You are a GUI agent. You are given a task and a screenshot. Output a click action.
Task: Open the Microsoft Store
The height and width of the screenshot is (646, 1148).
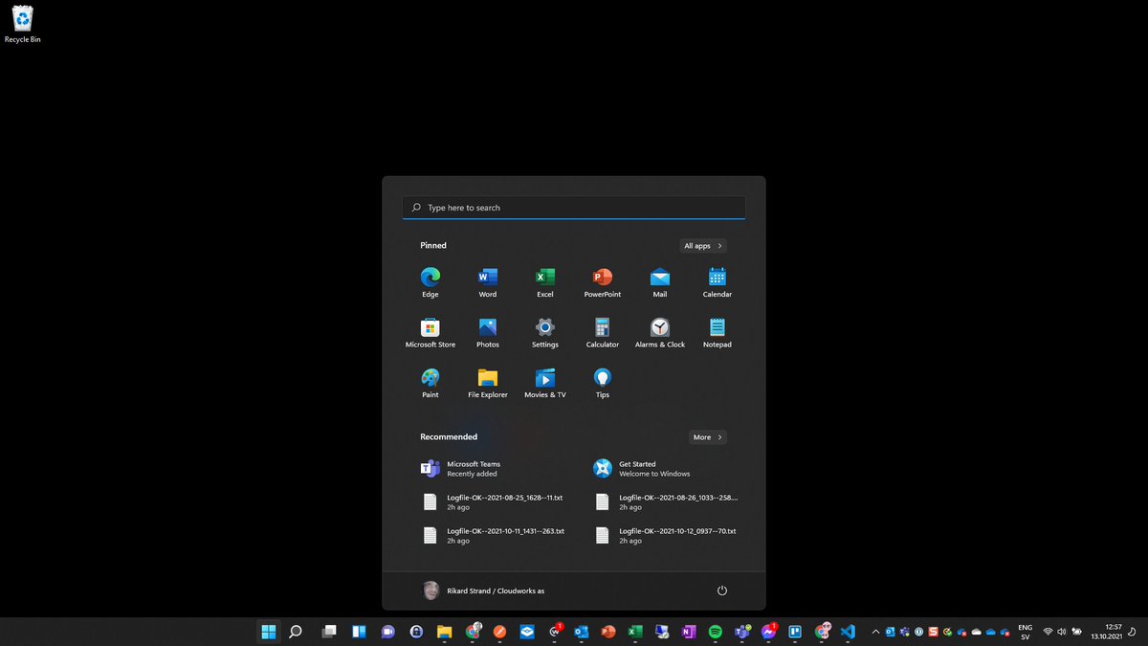pyautogui.click(x=430, y=330)
